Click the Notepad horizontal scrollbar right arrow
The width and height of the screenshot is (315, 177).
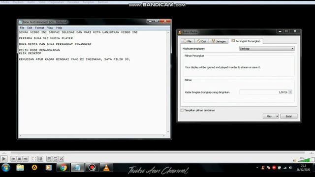point(164,136)
